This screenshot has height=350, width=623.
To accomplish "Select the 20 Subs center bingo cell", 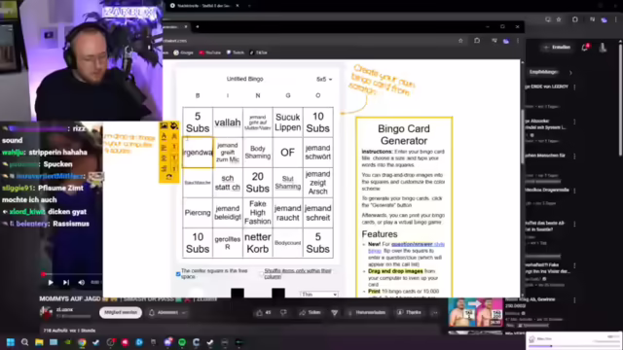I will [x=257, y=183].
